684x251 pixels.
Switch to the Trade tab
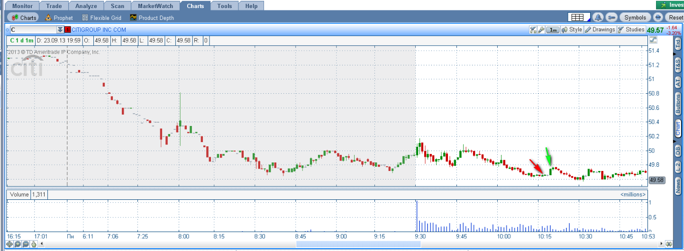click(x=54, y=6)
